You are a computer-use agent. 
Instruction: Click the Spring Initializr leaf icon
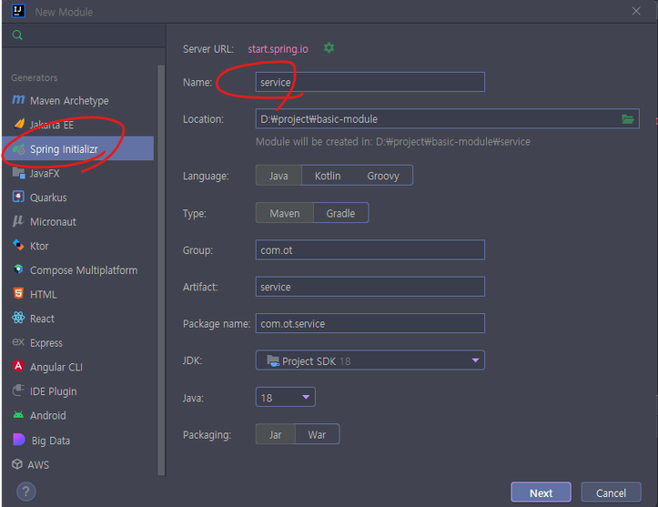point(18,148)
